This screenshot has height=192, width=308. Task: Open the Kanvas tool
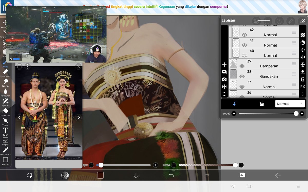(5, 161)
